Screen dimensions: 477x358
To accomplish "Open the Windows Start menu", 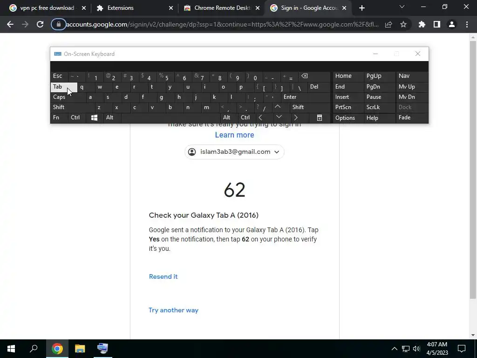I will point(11,349).
